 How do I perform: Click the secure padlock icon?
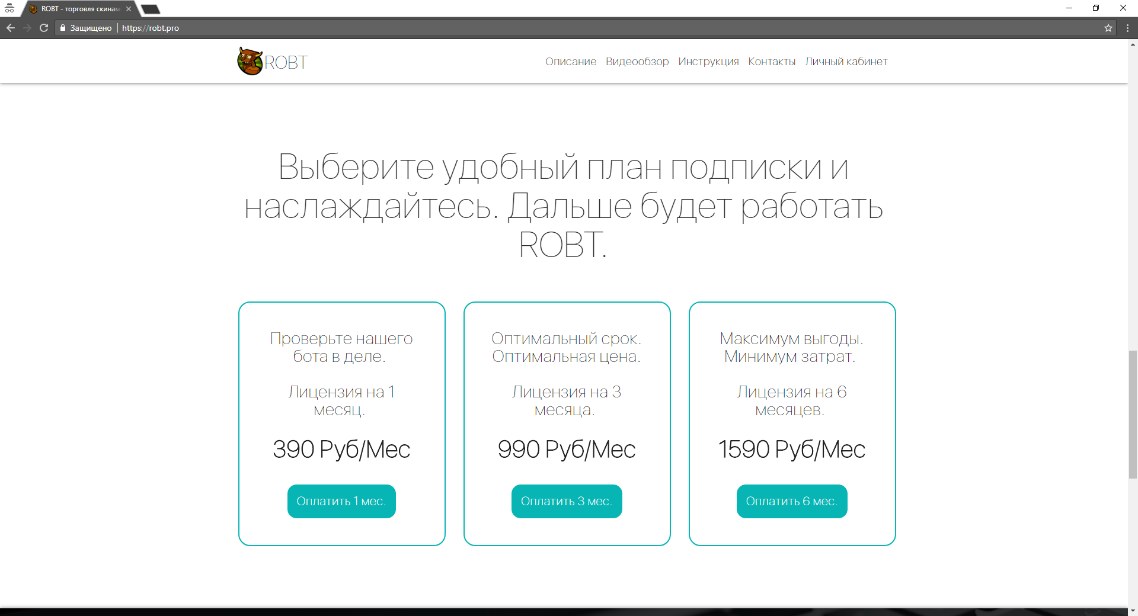tap(63, 28)
